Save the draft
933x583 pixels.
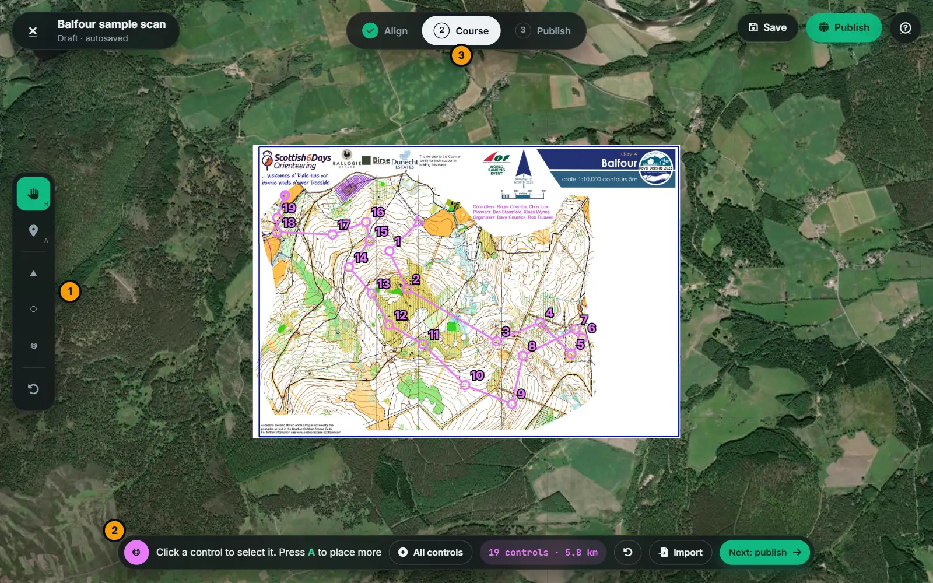[767, 27]
